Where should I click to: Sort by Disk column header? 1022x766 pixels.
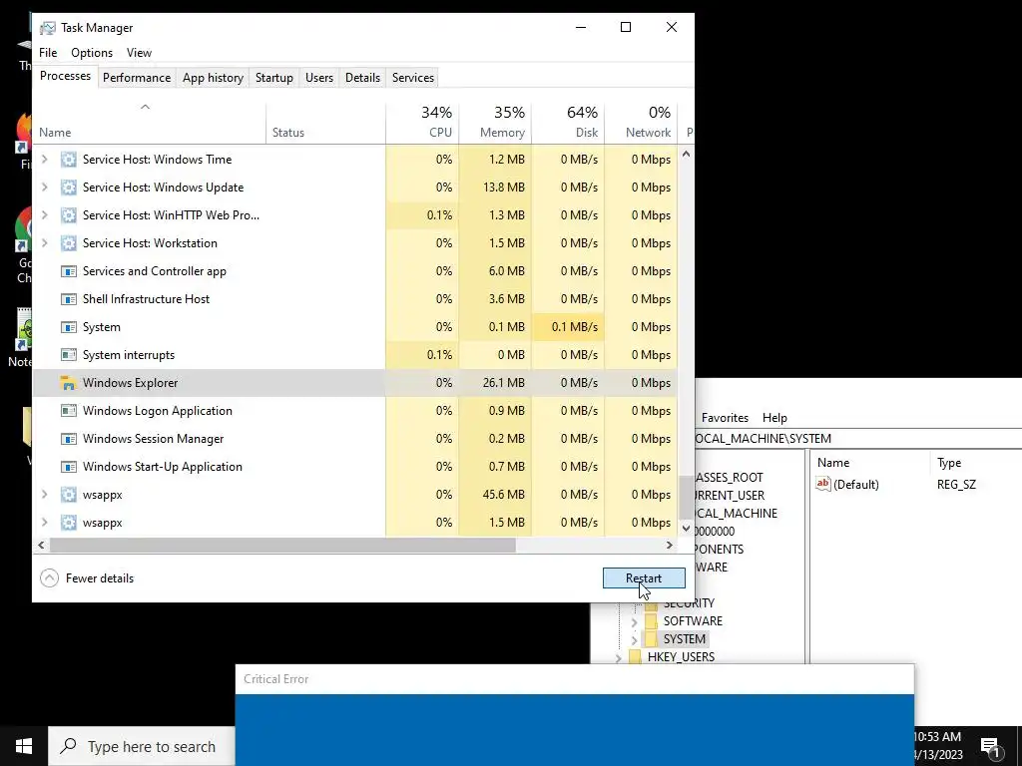(x=568, y=123)
